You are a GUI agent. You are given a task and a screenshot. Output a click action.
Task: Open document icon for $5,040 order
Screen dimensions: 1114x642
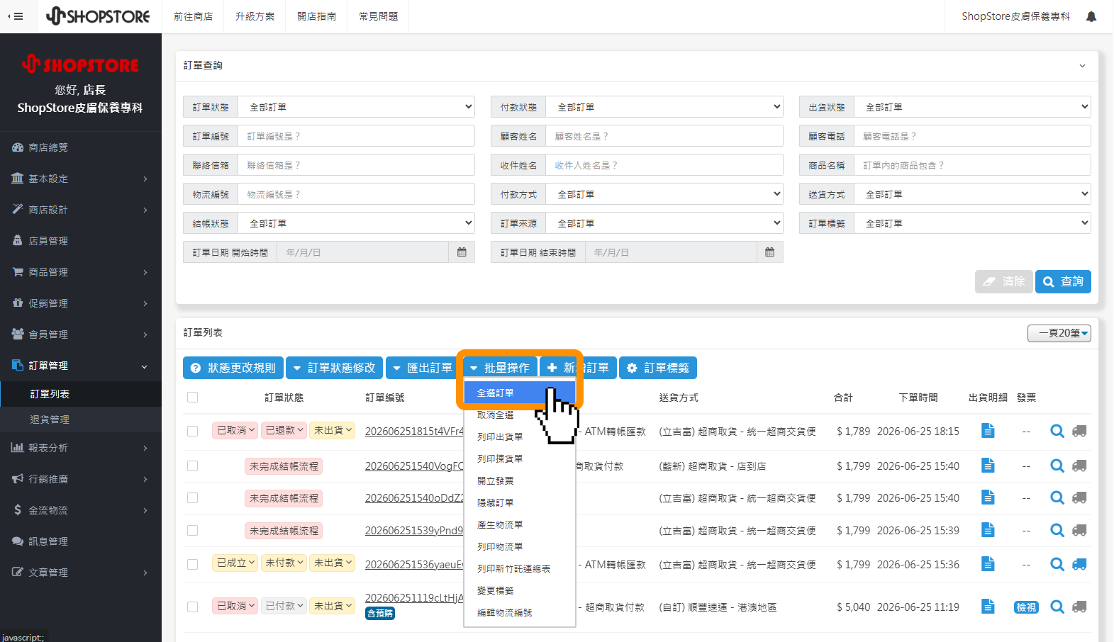pyautogui.click(x=988, y=607)
